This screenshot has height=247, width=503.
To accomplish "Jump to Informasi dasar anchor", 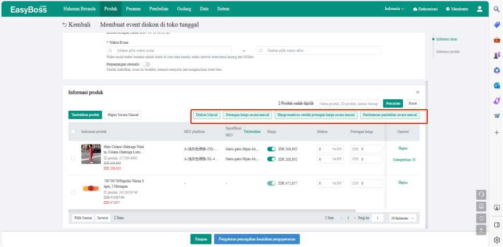I will click(446, 39).
